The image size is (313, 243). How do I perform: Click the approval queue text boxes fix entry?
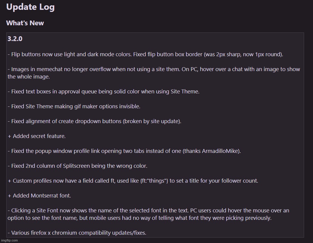pos(103,91)
